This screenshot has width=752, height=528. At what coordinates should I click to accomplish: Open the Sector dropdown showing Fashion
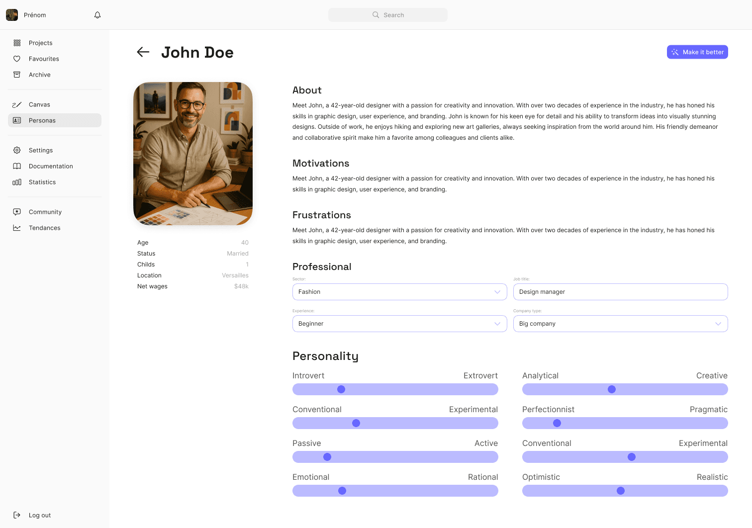[400, 292]
